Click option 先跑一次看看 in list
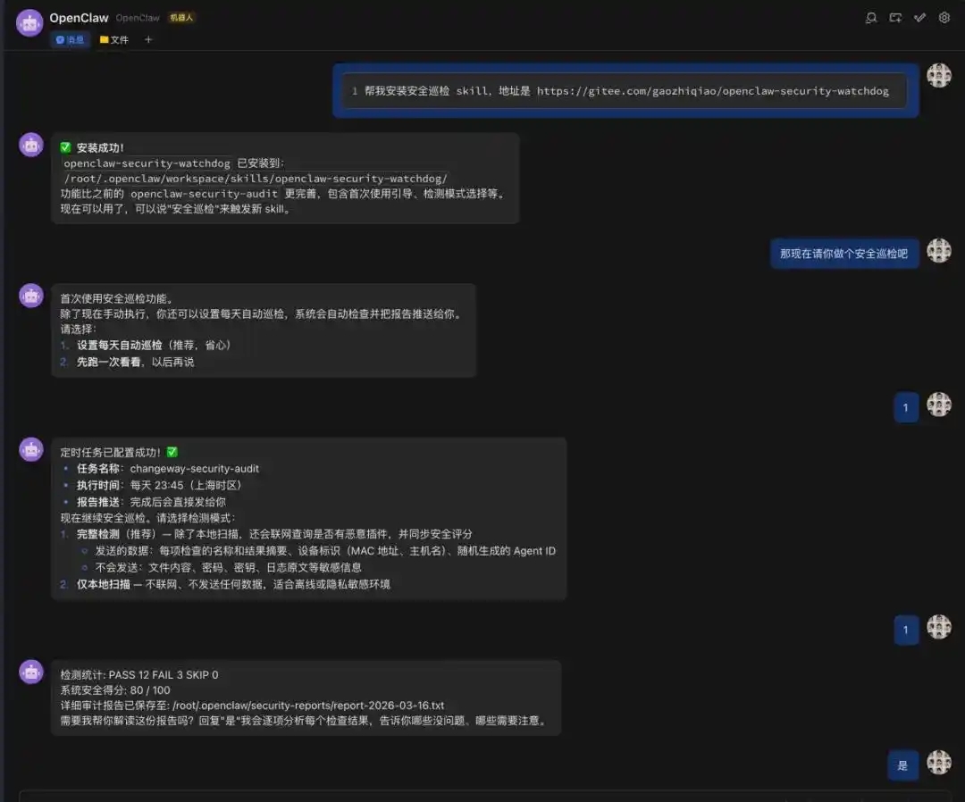The width and height of the screenshot is (965, 802). [108, 362]
